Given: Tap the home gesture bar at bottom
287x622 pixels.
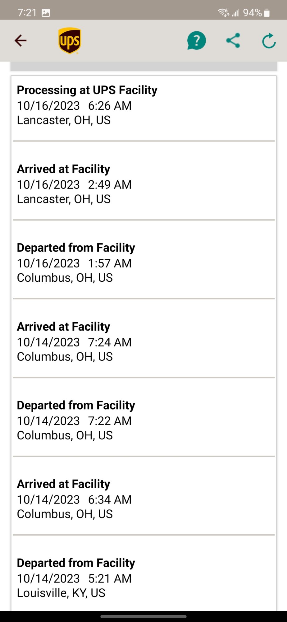Looking at the screenshot, I should (x=143, y=616).
